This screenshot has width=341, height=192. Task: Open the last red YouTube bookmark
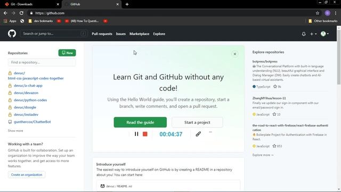[x=105, y=21]
